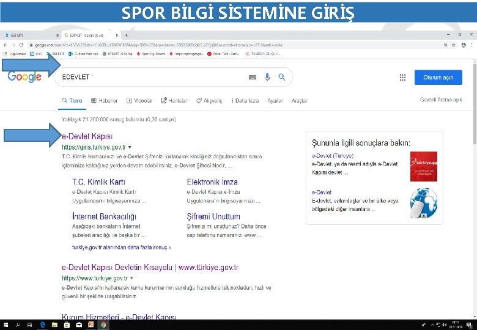The width and height of the screenshot is (477, 330).
Task: Open Microsoft Store from taskbar
Action: tap(67, 324)
